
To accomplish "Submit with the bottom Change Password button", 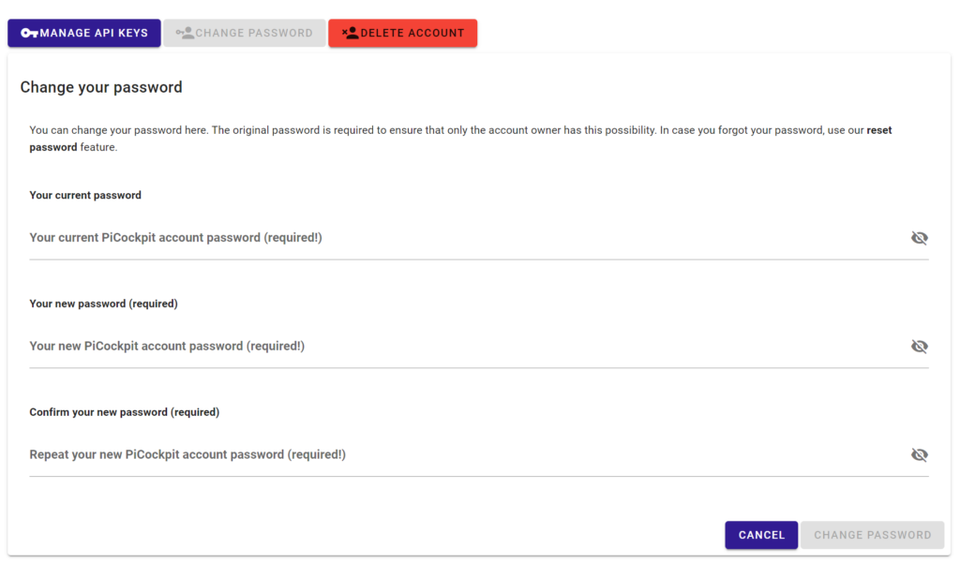I will pyautogui.click(x=872, y=535).
